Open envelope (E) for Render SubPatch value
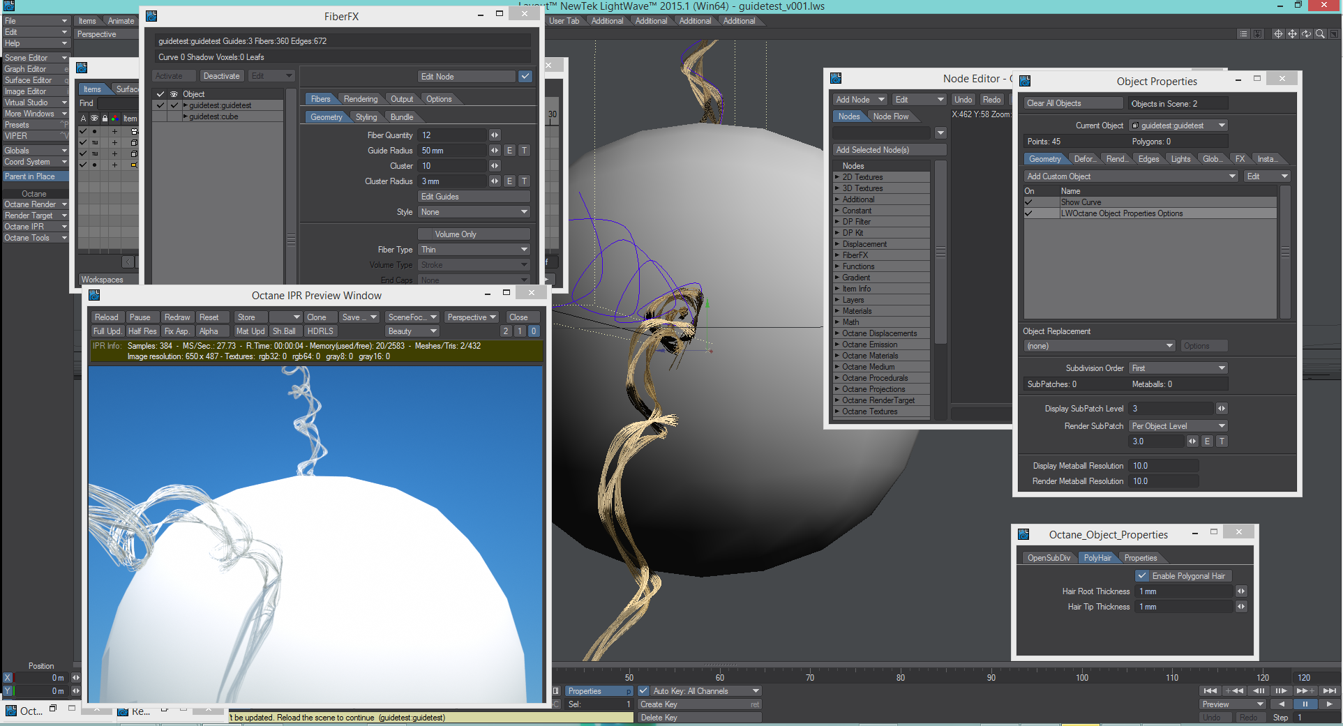Viewport: 1343px width, 726px height. point(1208,441)
